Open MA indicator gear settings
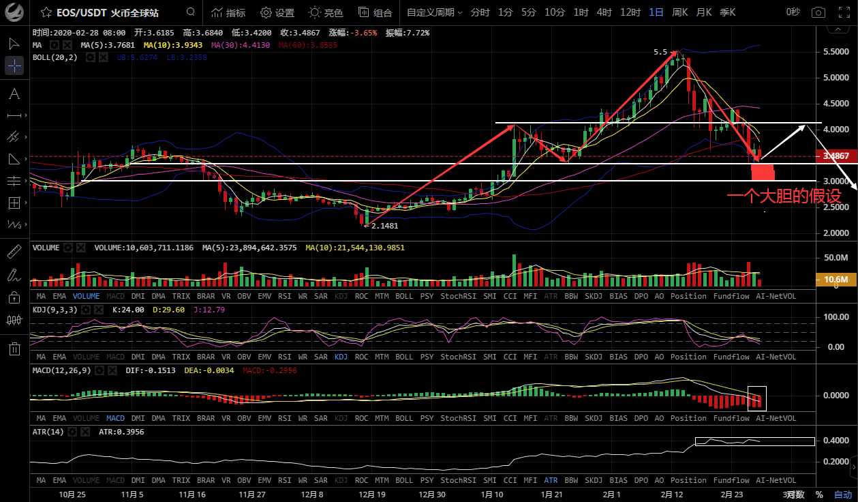858x502 pixels. click(55, 44)
